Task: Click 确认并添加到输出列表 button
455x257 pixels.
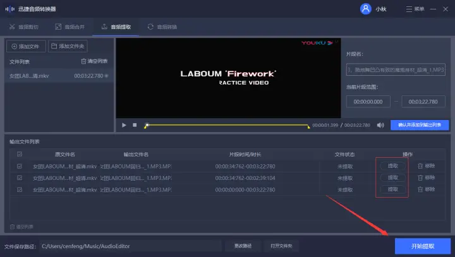Action: pos(420,125)
